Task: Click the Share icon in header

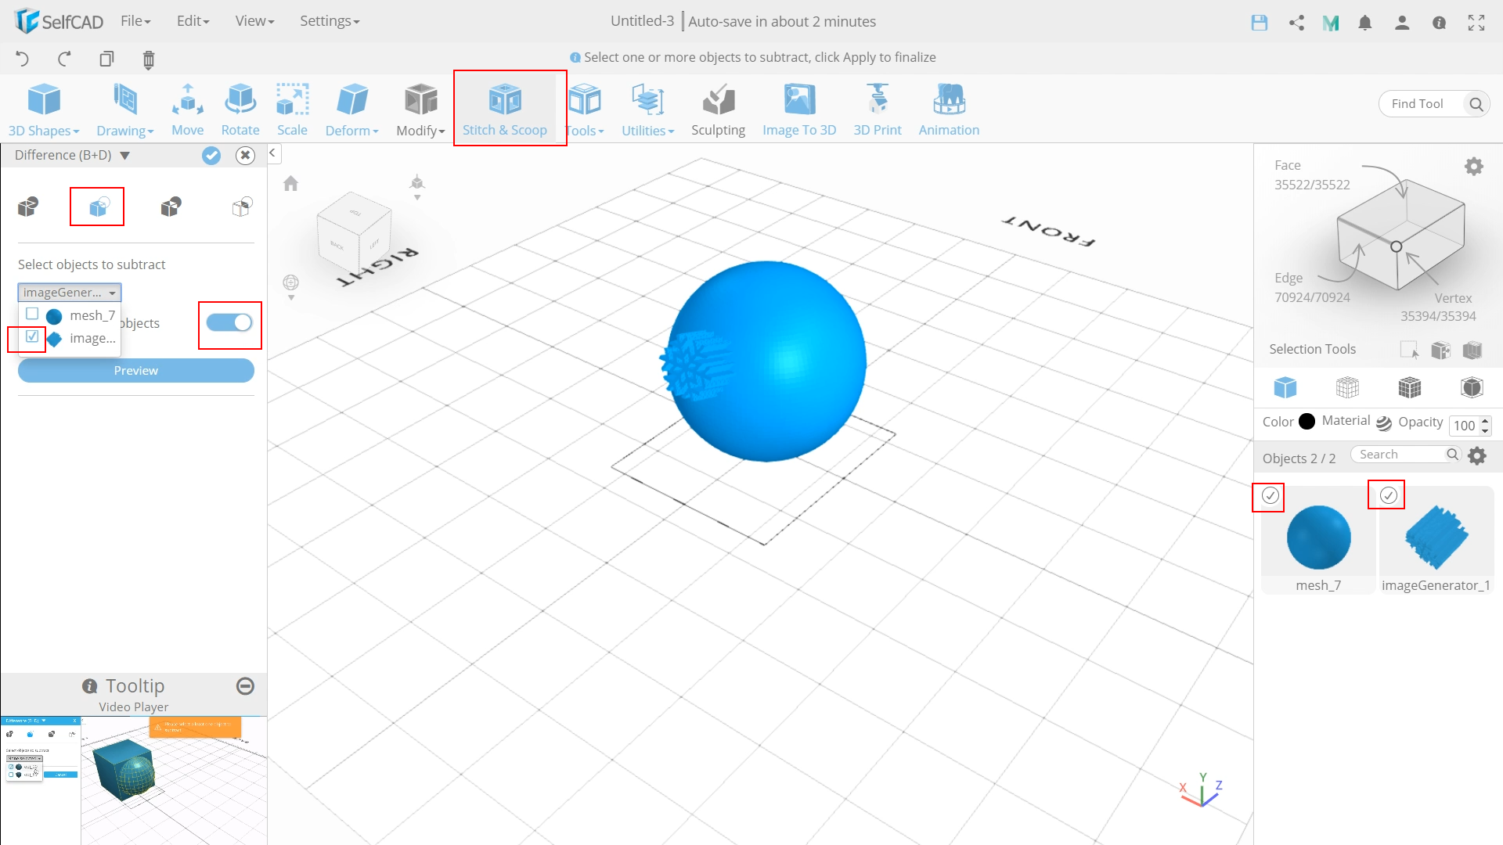Action: point(1296,23)
